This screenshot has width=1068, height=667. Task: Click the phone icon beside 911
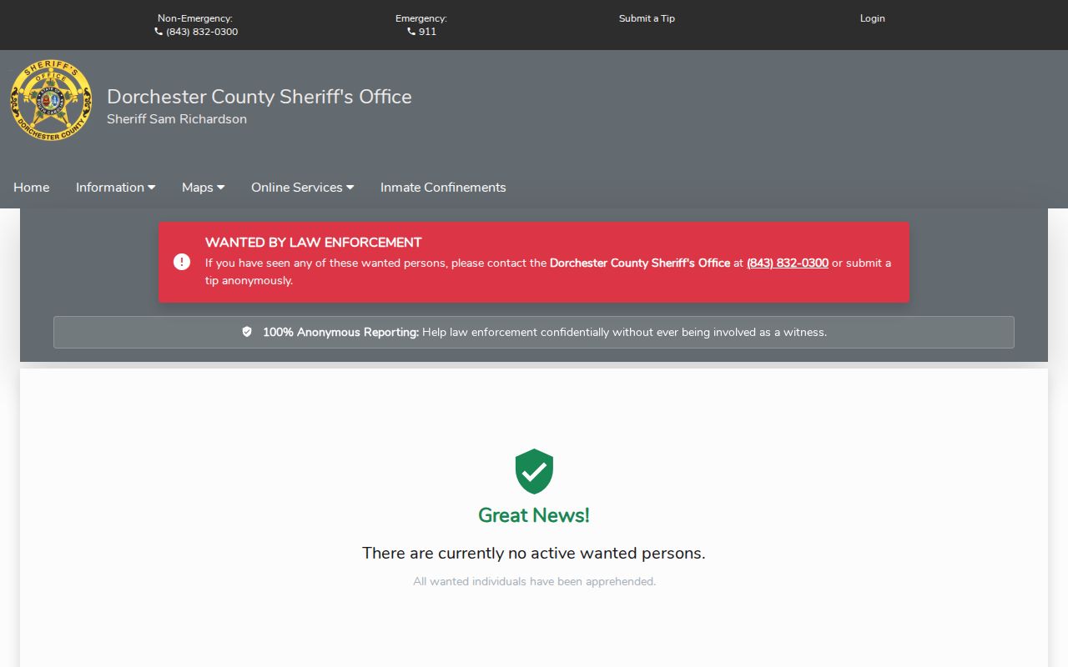pyautogui.click(x=411, y=32)
